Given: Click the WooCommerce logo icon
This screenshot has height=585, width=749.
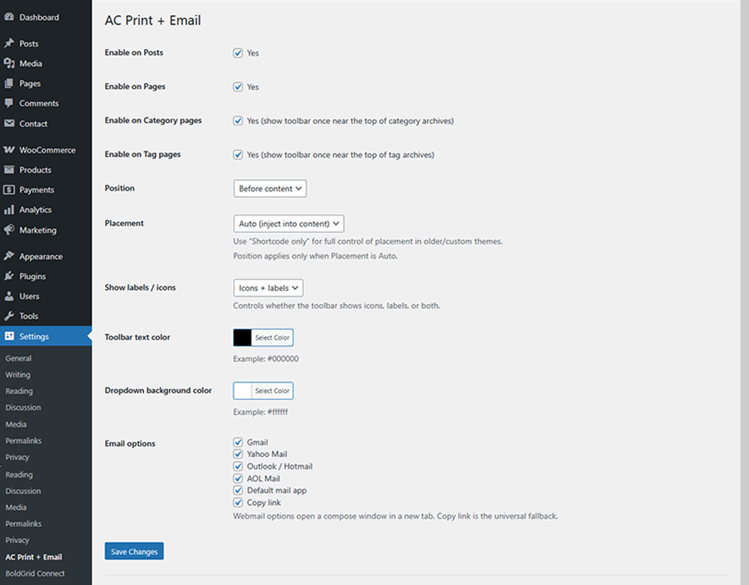Looking at the screenshot, I should tap(9, 151).
